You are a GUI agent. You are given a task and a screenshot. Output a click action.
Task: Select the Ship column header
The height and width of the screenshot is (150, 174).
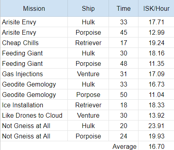[88, 8]
